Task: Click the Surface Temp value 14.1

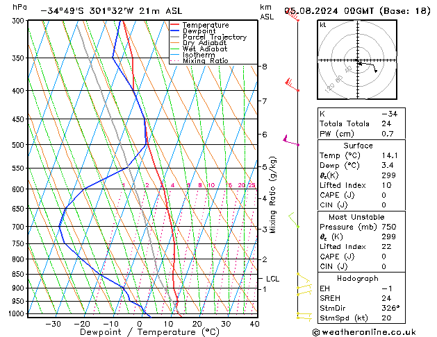Action: click(389, 155)
